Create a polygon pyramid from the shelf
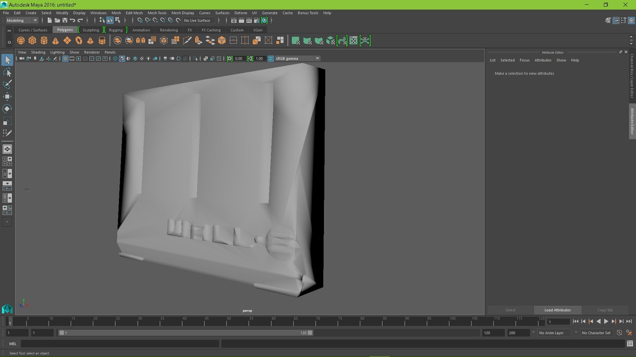Image resolution: width=636 pixels, height=357 pixels. (x=90, y=40)
